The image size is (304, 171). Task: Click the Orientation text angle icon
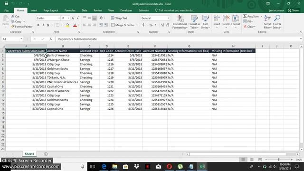click(x=101, y=18)
